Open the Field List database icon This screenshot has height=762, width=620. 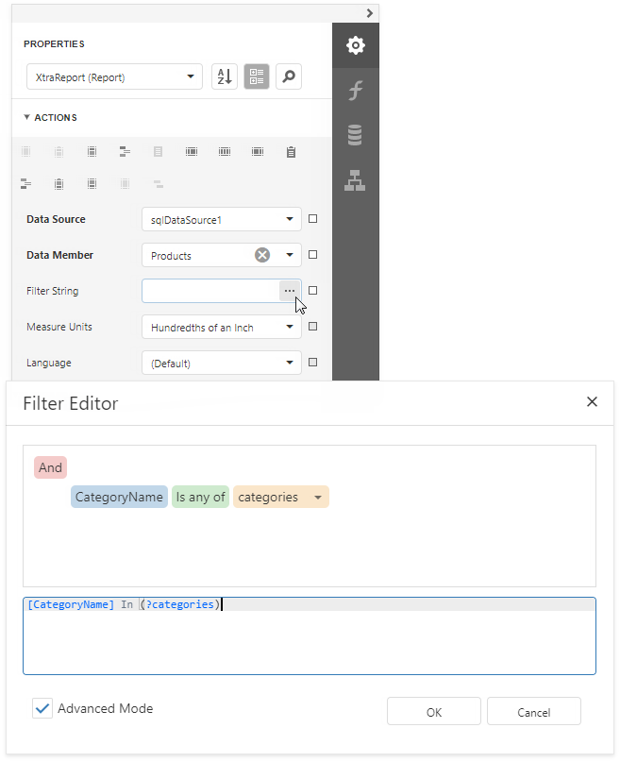point(356,134)
